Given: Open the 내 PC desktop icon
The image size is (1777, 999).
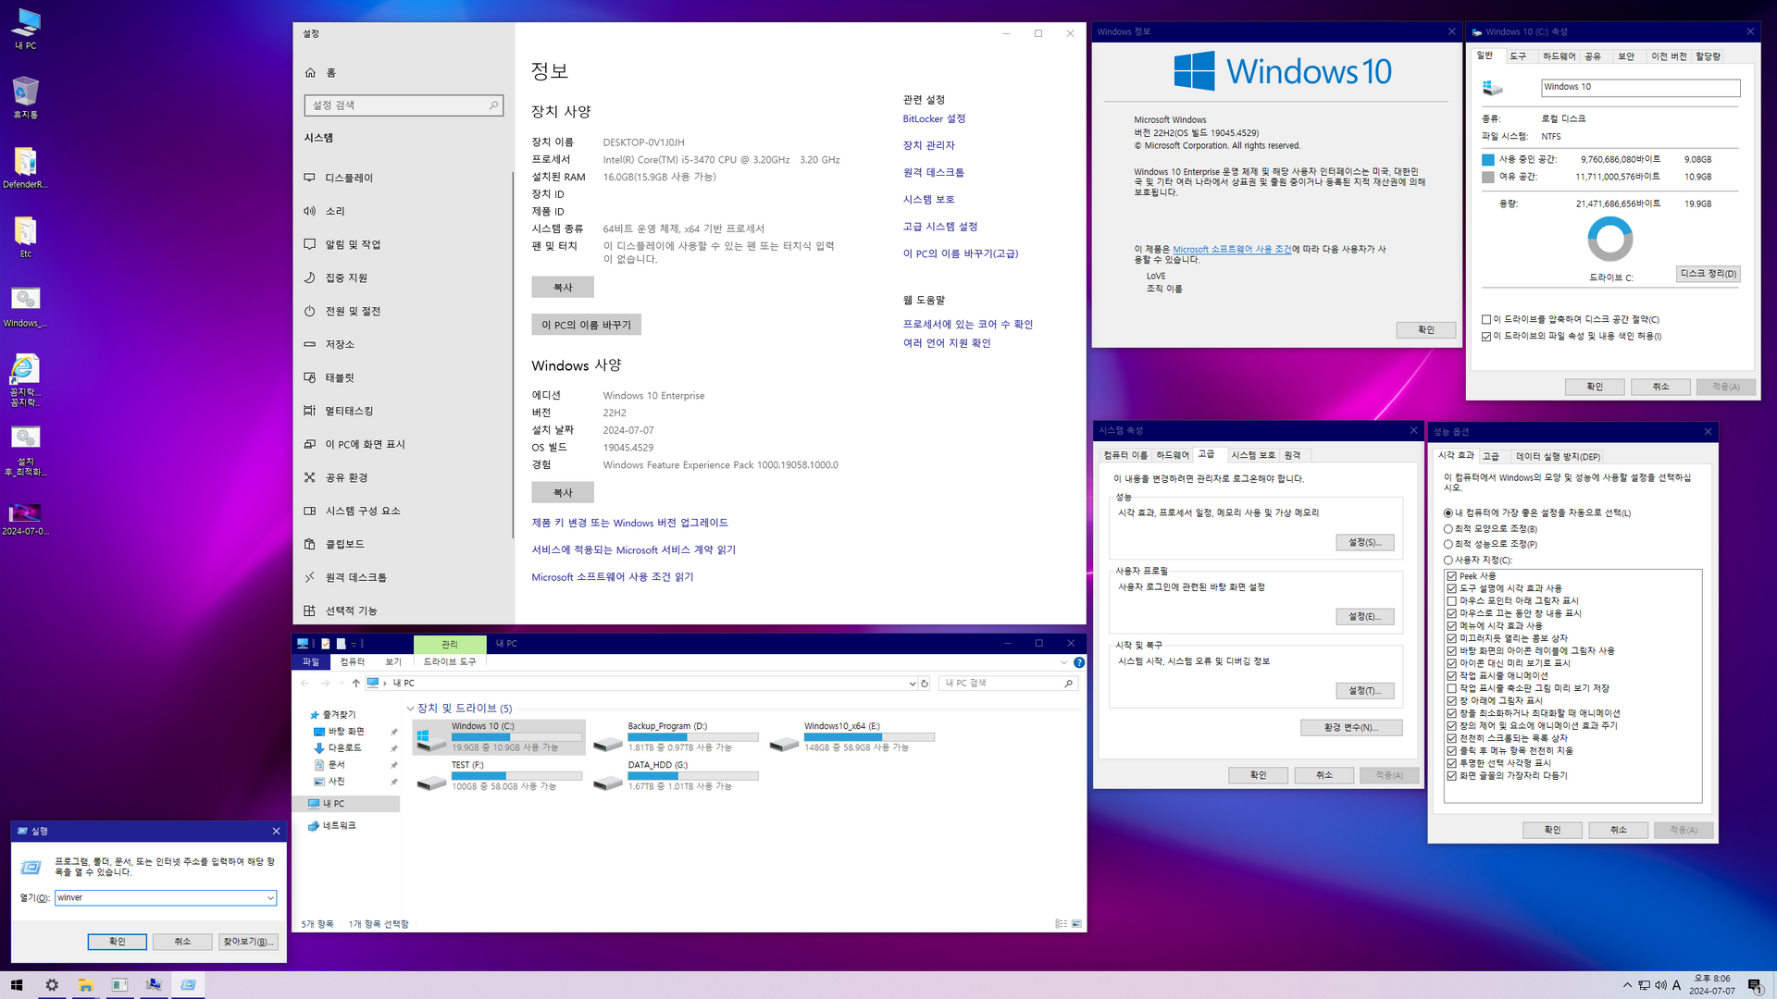Looking at the screenshot, I should click(25, 24).
